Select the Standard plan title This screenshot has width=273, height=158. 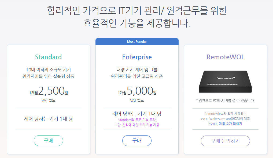[48, 57]
